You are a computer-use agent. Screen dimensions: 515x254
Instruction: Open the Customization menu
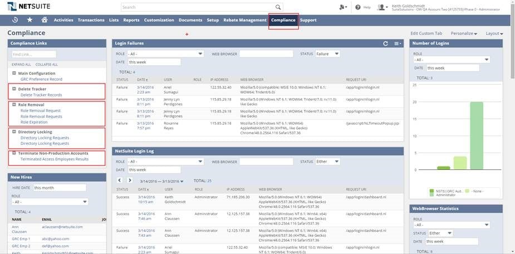[x=159, y=20]
